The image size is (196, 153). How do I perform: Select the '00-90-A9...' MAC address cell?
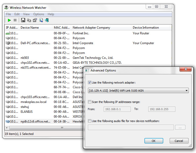coord(61,112)
